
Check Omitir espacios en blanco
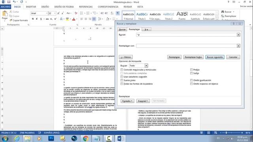[191, 84]
